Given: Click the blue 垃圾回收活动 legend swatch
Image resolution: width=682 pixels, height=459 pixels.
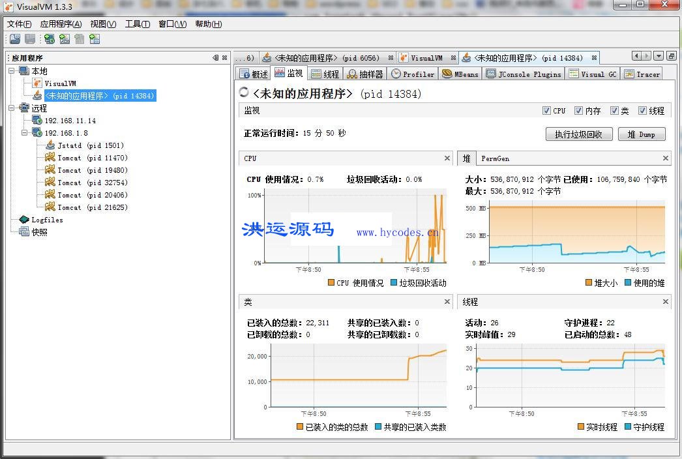Looking at the screenshot, I should 394,282.
